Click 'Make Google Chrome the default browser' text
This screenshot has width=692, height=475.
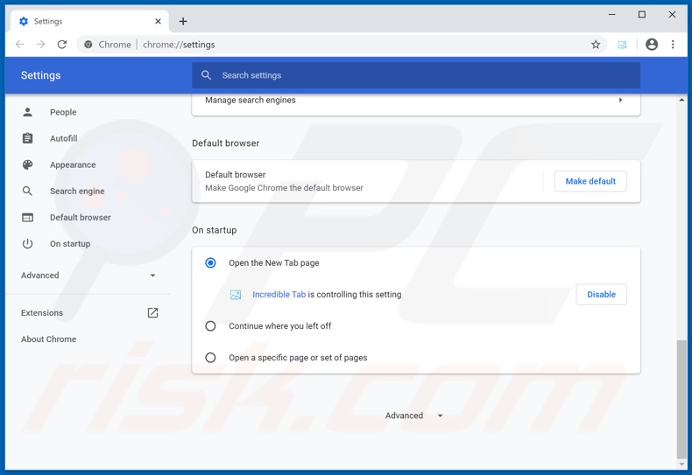click(284, 188)
